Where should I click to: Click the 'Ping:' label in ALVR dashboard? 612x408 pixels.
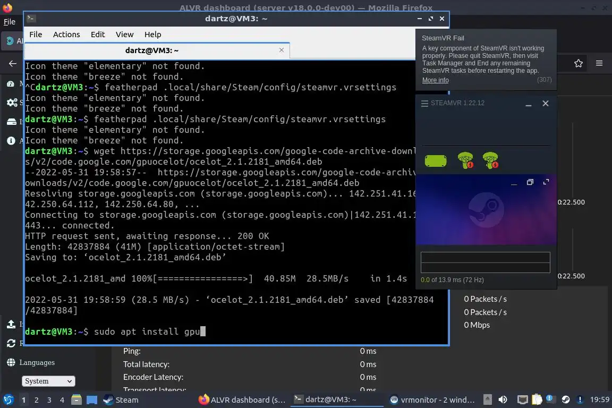click(x=132, y=351)
